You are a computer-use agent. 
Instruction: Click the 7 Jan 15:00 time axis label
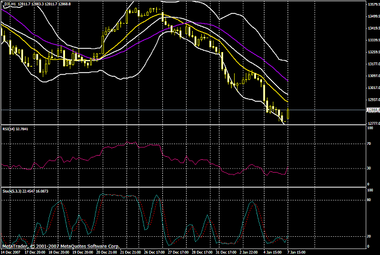point(296,253)
